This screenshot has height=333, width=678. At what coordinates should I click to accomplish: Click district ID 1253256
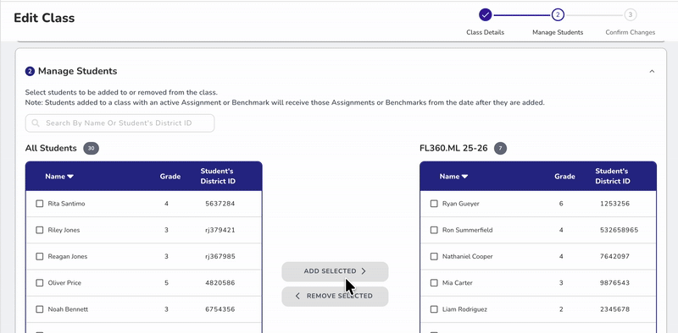(x=615, y=204)
